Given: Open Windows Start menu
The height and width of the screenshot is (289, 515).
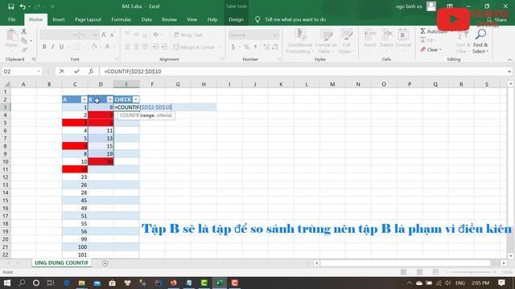Looking at the screenshot, I should [7, 283].
